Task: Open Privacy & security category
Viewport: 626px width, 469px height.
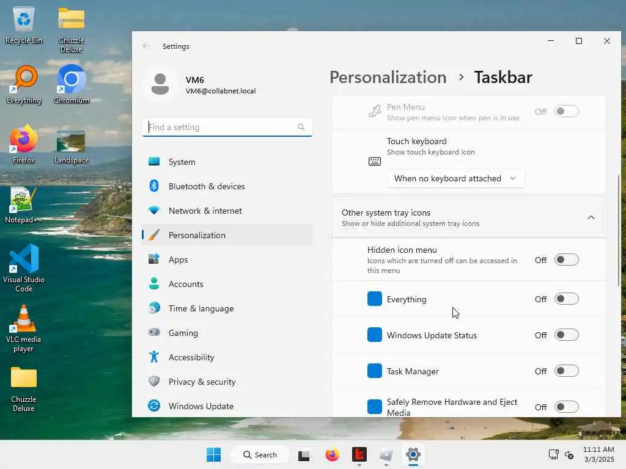Action: [x=227, y=382]
